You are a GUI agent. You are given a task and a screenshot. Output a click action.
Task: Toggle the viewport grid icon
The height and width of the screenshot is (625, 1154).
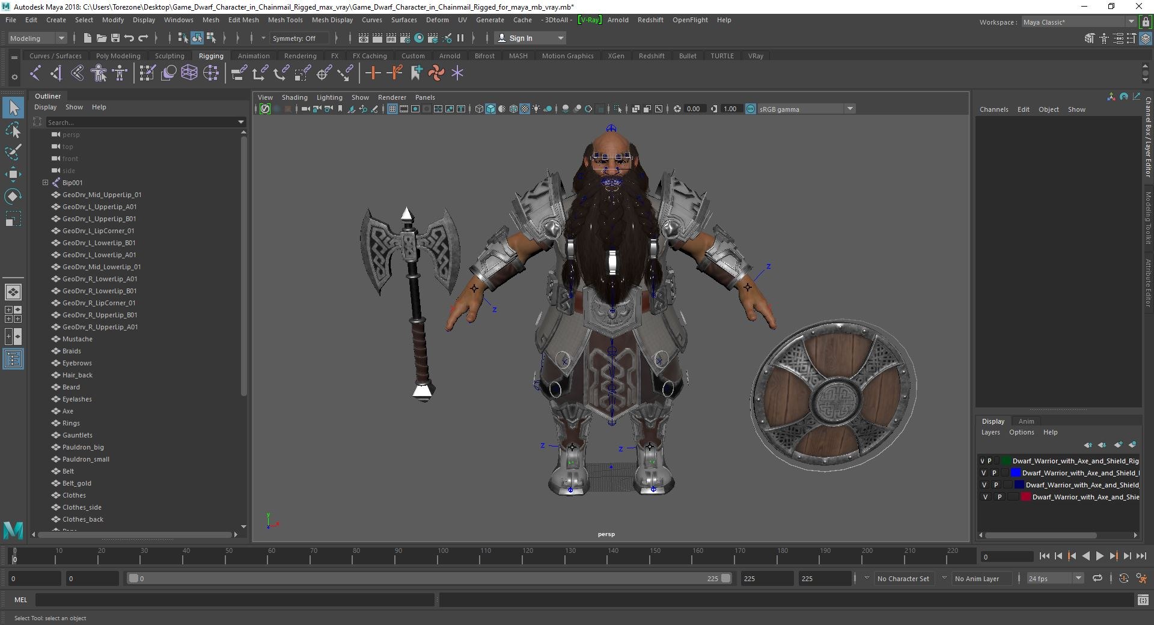tap(392, 109)
